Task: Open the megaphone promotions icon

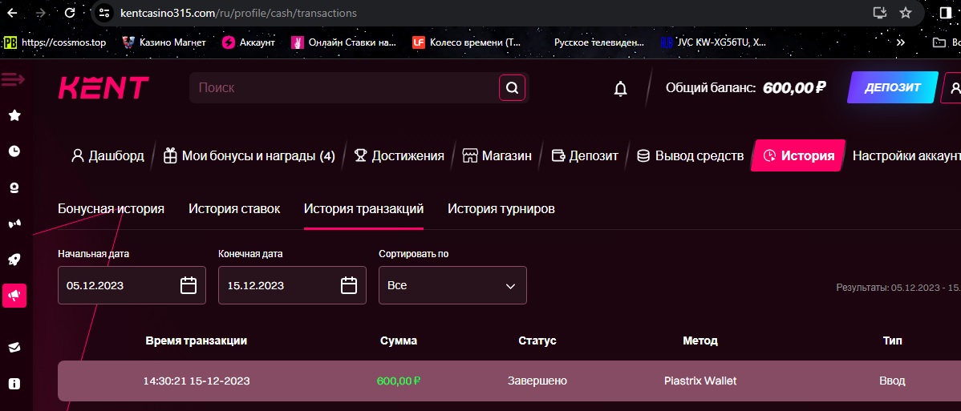Action: pyautogui.click(x=14, y=296)
